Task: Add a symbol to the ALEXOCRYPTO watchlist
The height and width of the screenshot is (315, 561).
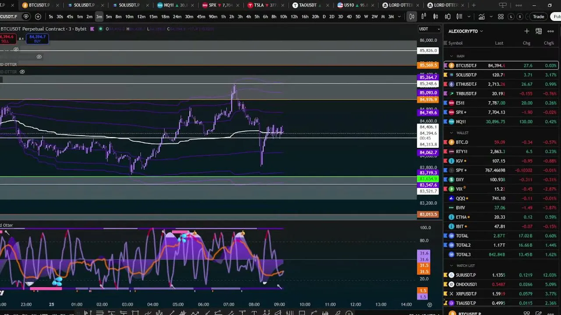Action: tap(526, 31)
